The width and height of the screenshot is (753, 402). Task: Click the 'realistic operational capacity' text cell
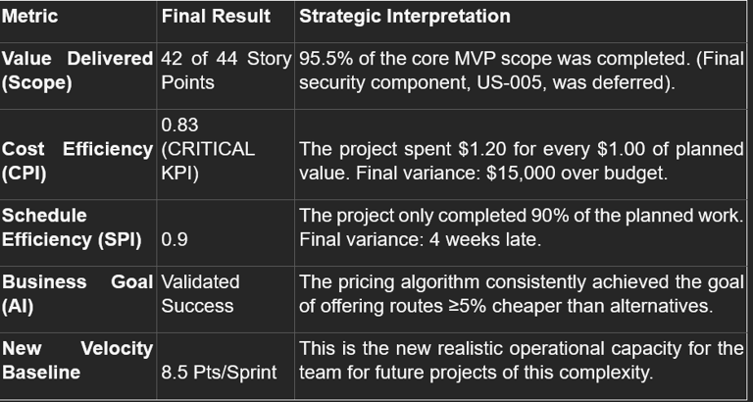tap(520, 360)
